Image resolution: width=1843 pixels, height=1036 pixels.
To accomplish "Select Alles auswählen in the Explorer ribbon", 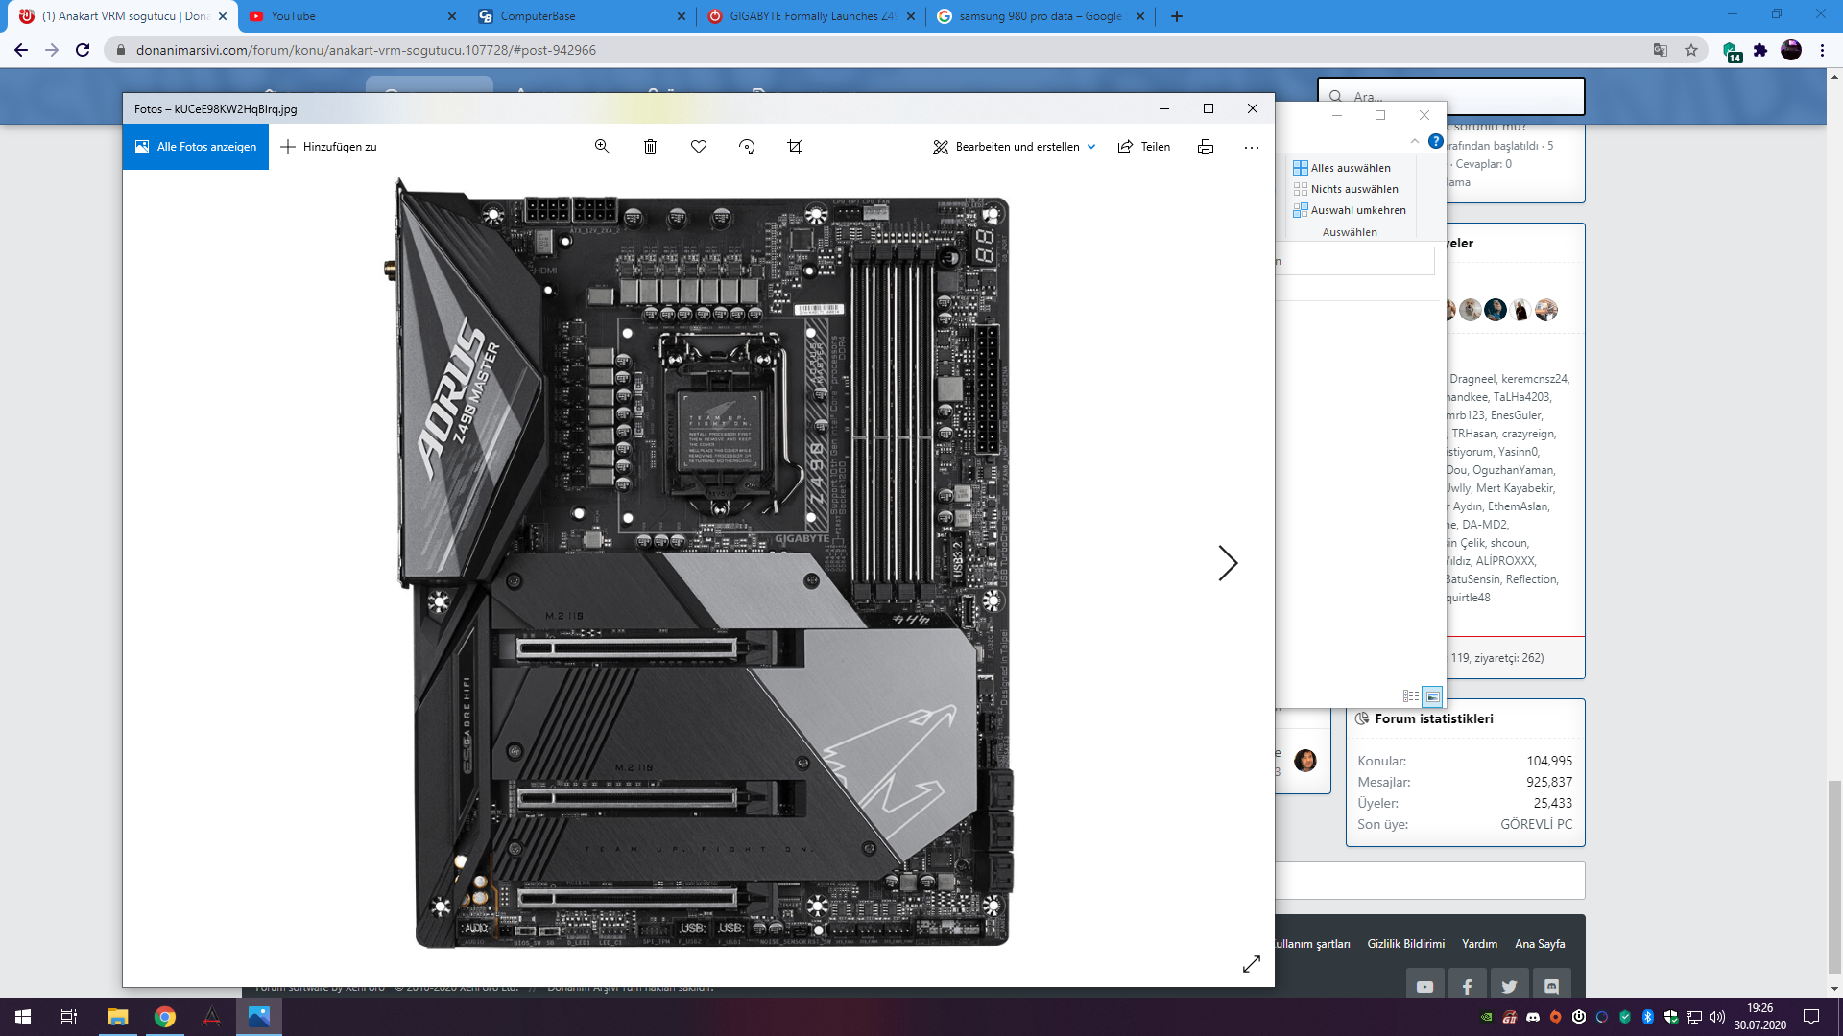I will coord(1342,168).
